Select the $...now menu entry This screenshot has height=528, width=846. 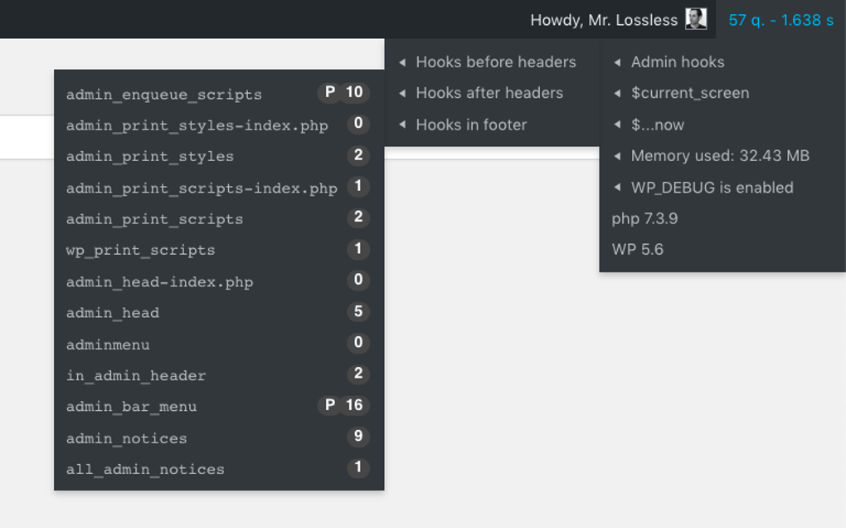coord(656,124)
